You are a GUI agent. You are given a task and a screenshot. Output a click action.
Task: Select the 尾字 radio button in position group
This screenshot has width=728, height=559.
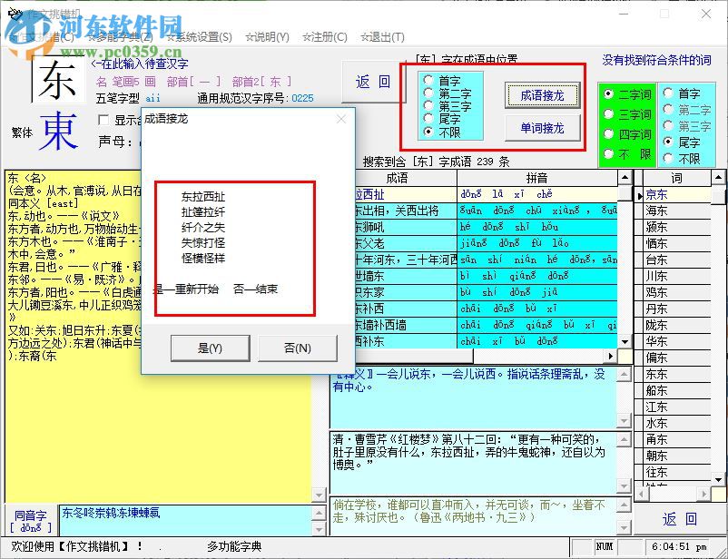pos(428,118)
